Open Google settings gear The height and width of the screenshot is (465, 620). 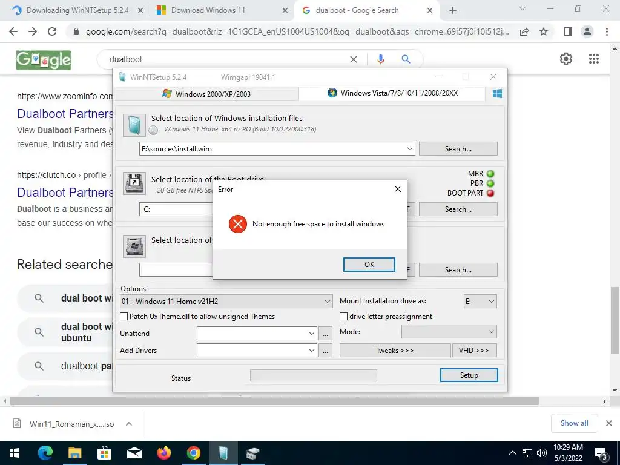566,59
